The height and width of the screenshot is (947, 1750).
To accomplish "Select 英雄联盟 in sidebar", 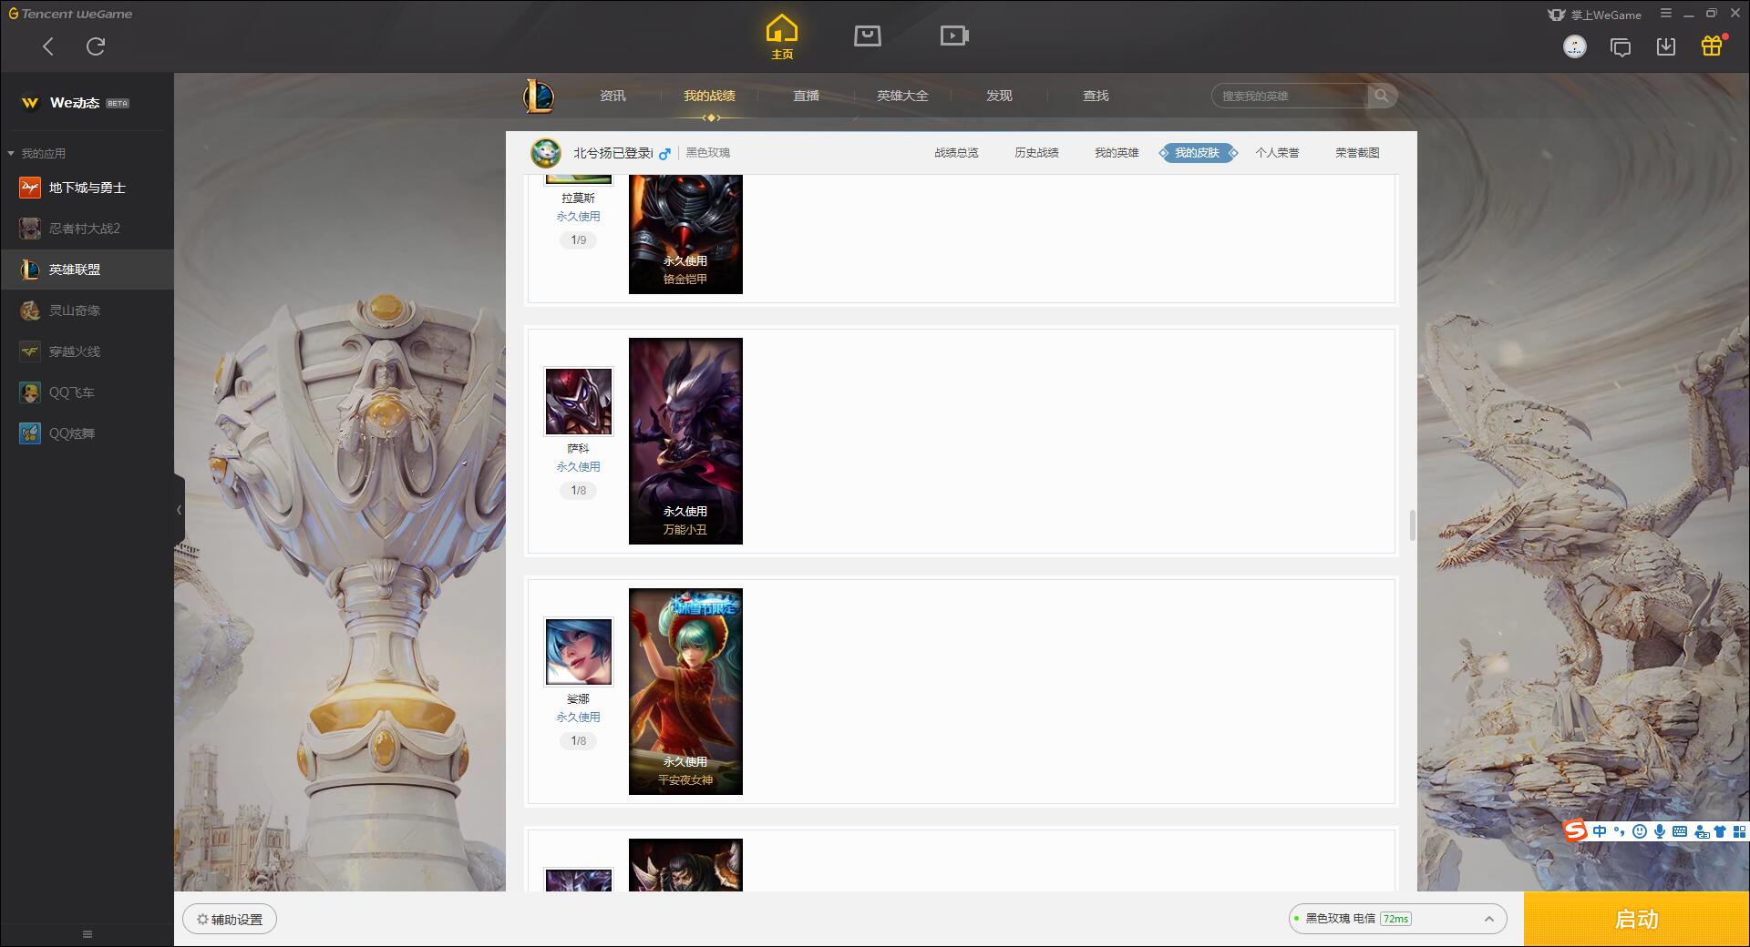I will point(87,270).
